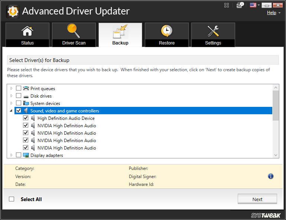Open the Settings tab
The height and width of the screenshot is (220, 286).
tap(213, 35)
